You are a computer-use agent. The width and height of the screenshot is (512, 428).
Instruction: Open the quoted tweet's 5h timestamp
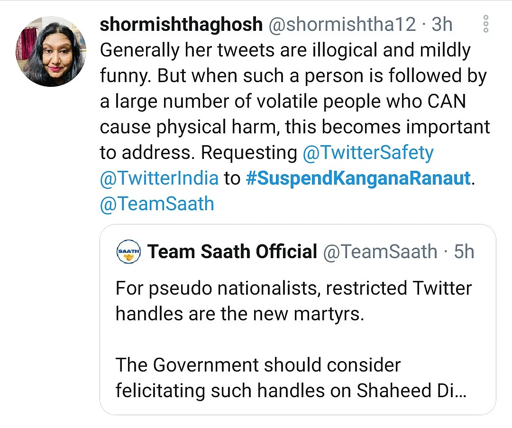pos(464,251)
